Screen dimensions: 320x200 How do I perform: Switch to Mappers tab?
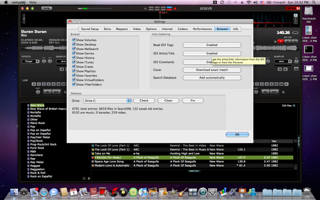pos(122,29)
